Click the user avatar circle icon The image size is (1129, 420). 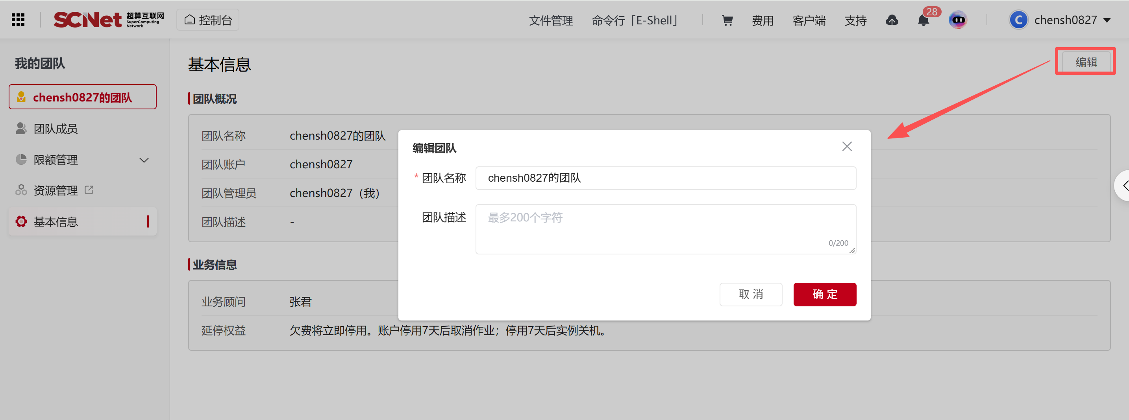click(1018, 20)
